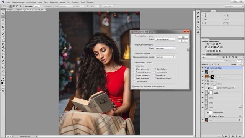Filter layers by type layers (T icon)
The width and height of the screenshot is (245, 138).
tap(230, 57)
